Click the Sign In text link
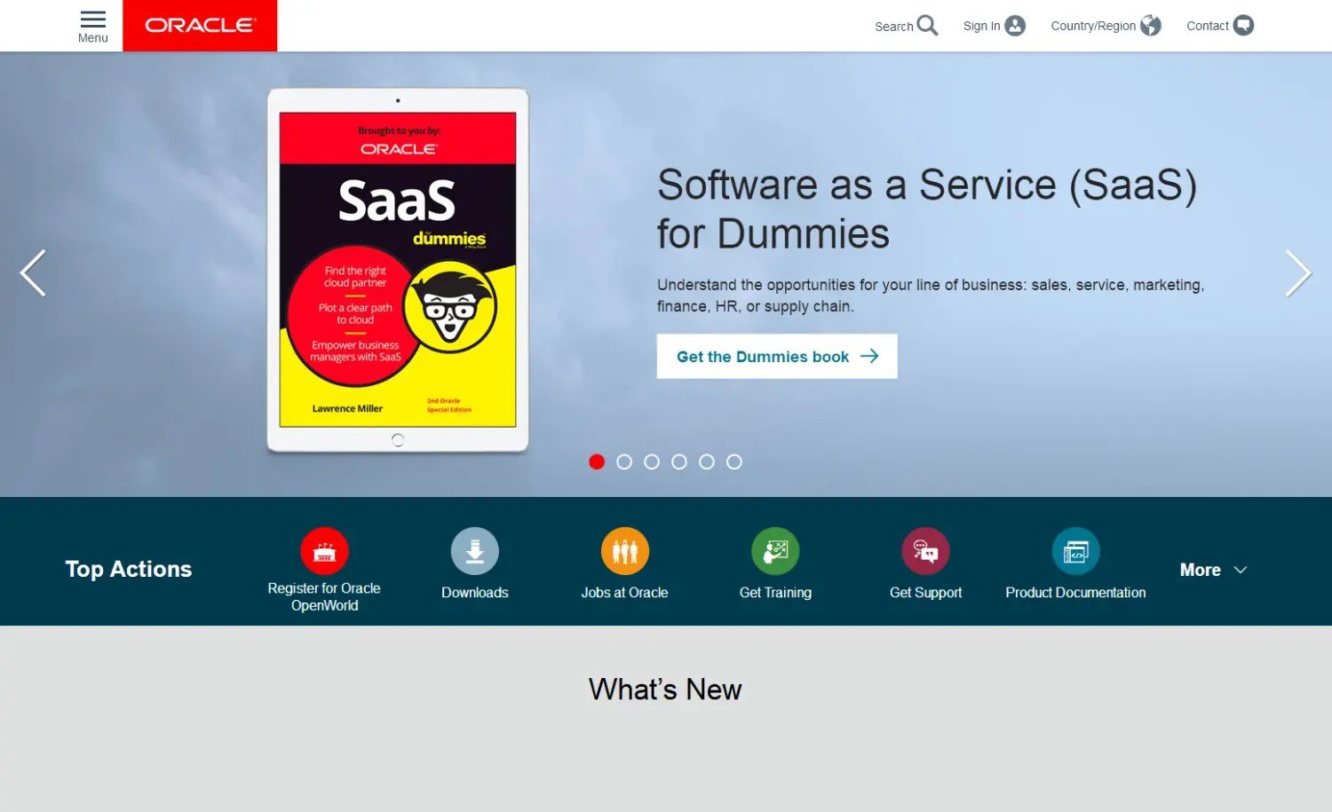Screen dimensions: 1332x812 click(981, 26)
